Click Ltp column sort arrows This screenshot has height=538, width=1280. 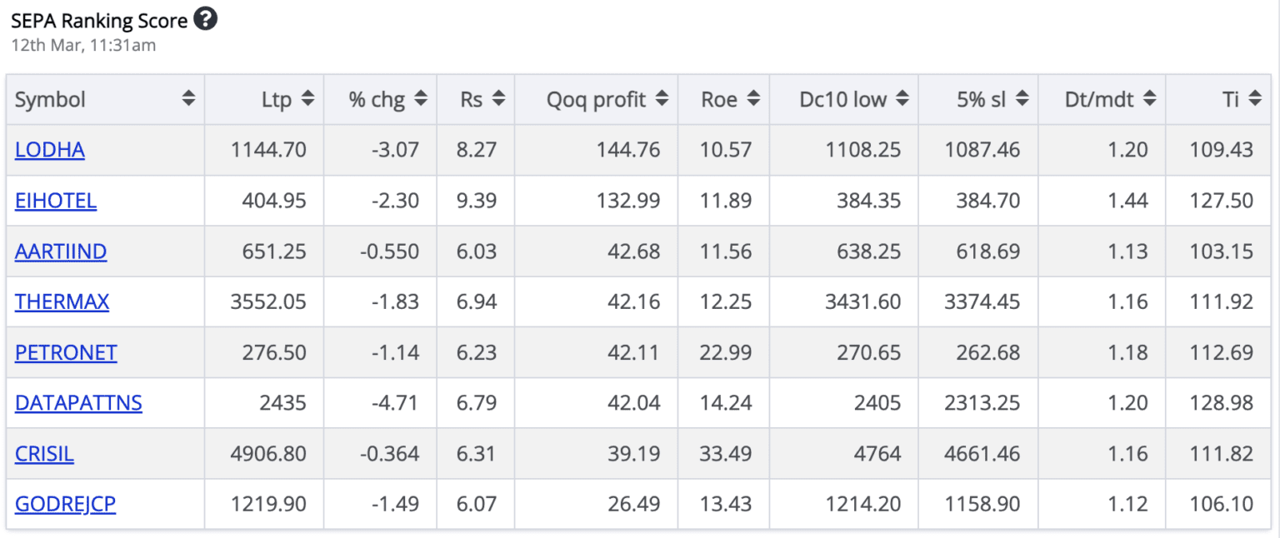[307, 99]
